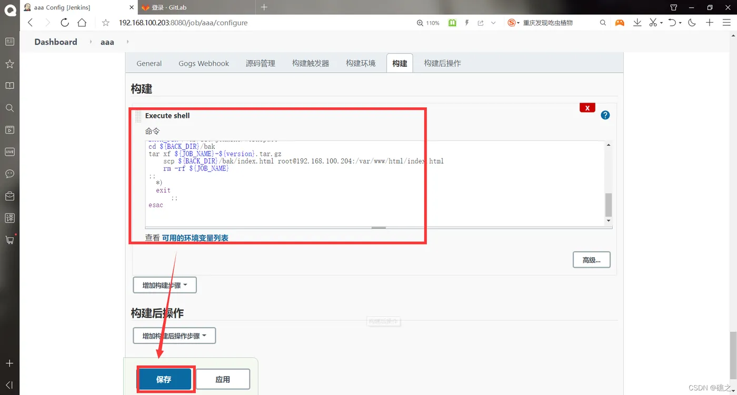The image size is (737, 395).
Task: Open the sidebar reading book icon
Action: pyautogui.click(x=9, y=86)
